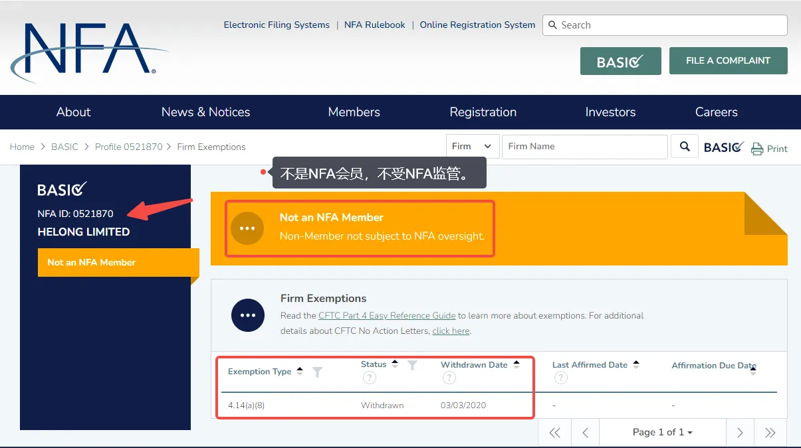Viewport: 801px width, 448px height.
Task: Click the Firm Exemptions heading
Action: (x=324, y=299)
